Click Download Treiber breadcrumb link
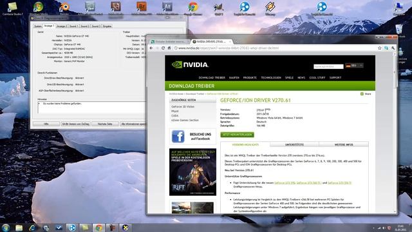 [194, 94]
